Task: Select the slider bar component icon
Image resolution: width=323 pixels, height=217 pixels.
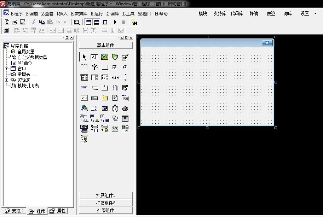Action: (94, 88)
